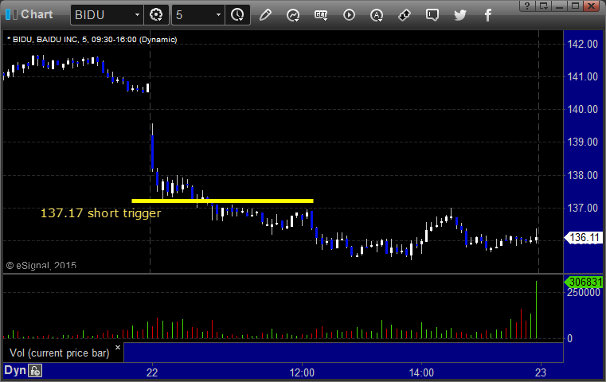The width and height of the screenshot is (606, 382).
Task: Open the symbol settings gear menu
Action: click(x=156, y=14)
